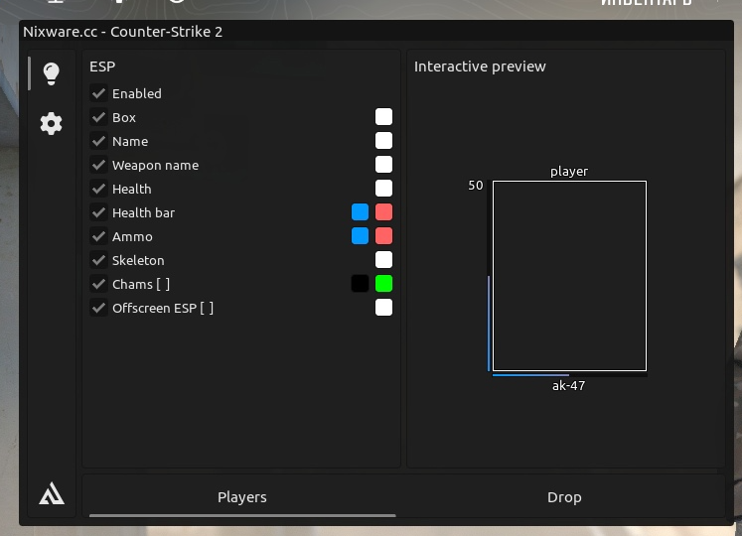The image size is (742, 536).
Task: Toggle the Chams checkbox
Action: (98, 284)
